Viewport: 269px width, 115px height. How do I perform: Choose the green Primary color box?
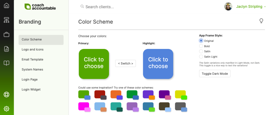[x=94, y=64]
